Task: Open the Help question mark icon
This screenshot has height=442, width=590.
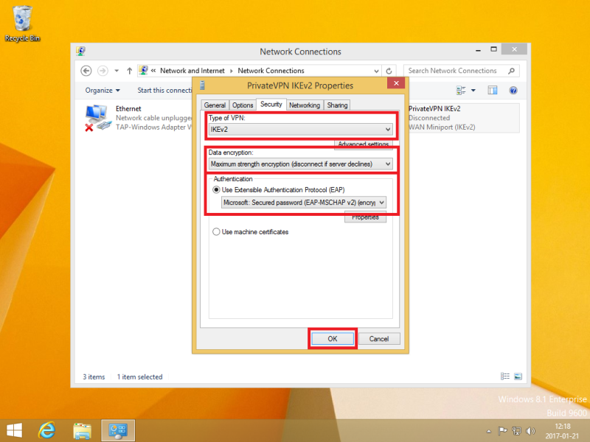Action: click(x=513, y=90)
